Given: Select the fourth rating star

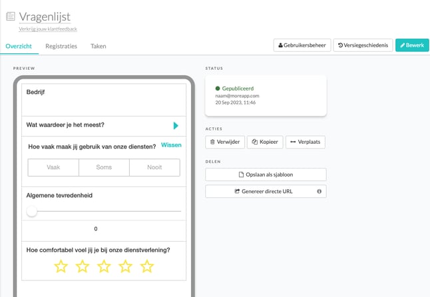Looking at the screenshot, I should [x=126, y=266].
